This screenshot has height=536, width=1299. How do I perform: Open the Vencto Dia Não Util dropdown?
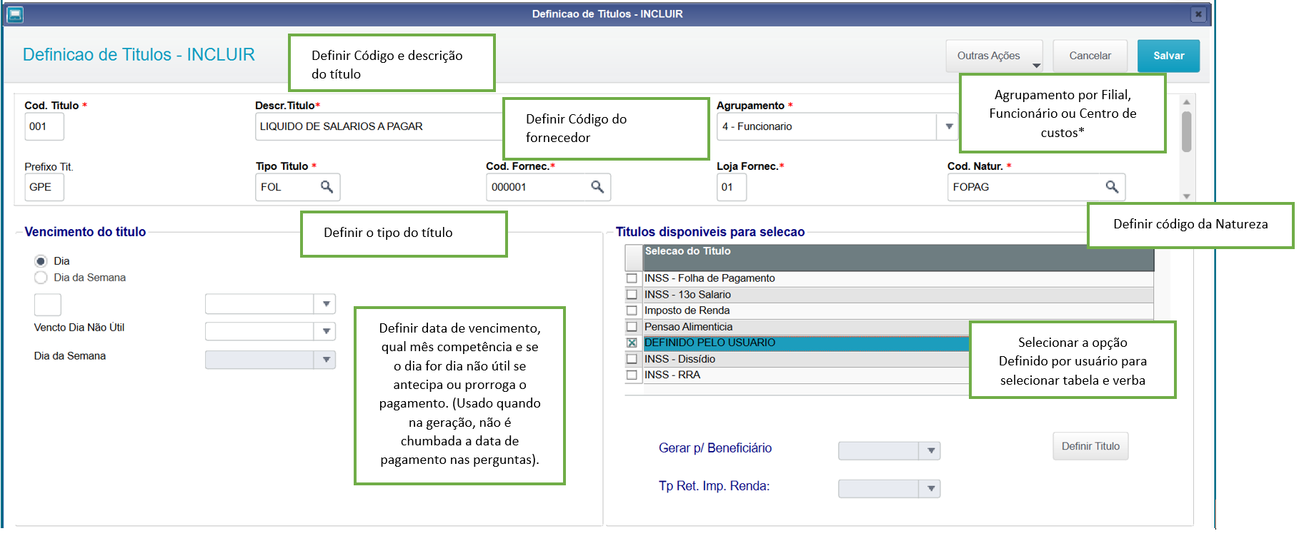click(326, 331)
